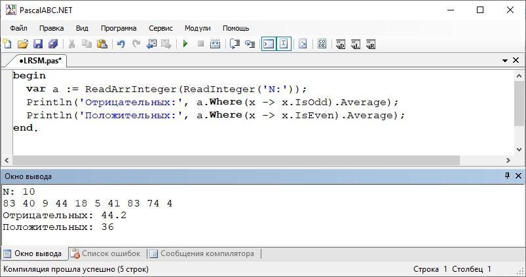Viewport: 526px width, 277px height.
Task: Toggle output window toolbar button
Action: tap(269, 44)
